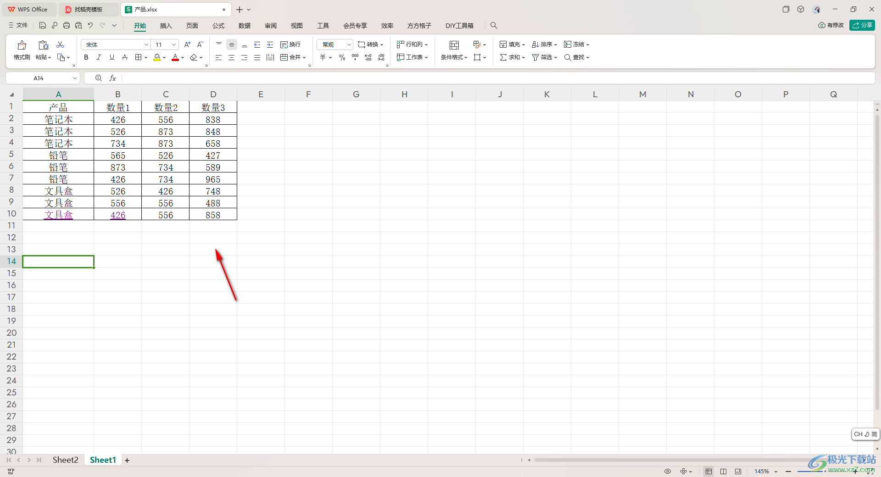Toggle vertical middle alignment
The width and height of the screenshot is (881, 477).
click(232, 44)
